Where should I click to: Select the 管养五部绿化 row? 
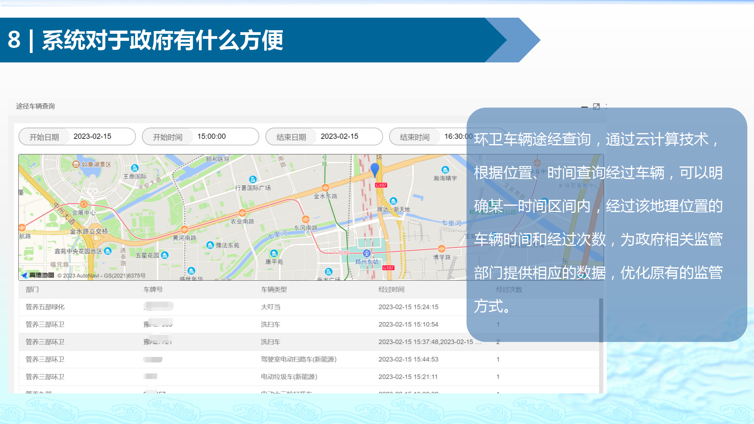(309, 307)
